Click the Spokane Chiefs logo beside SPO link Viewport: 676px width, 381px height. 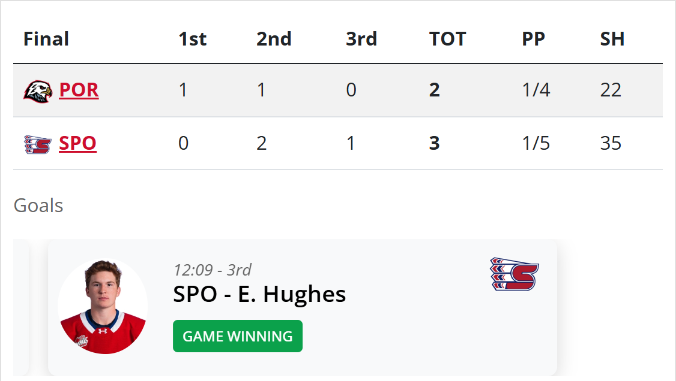coord(37,144)
